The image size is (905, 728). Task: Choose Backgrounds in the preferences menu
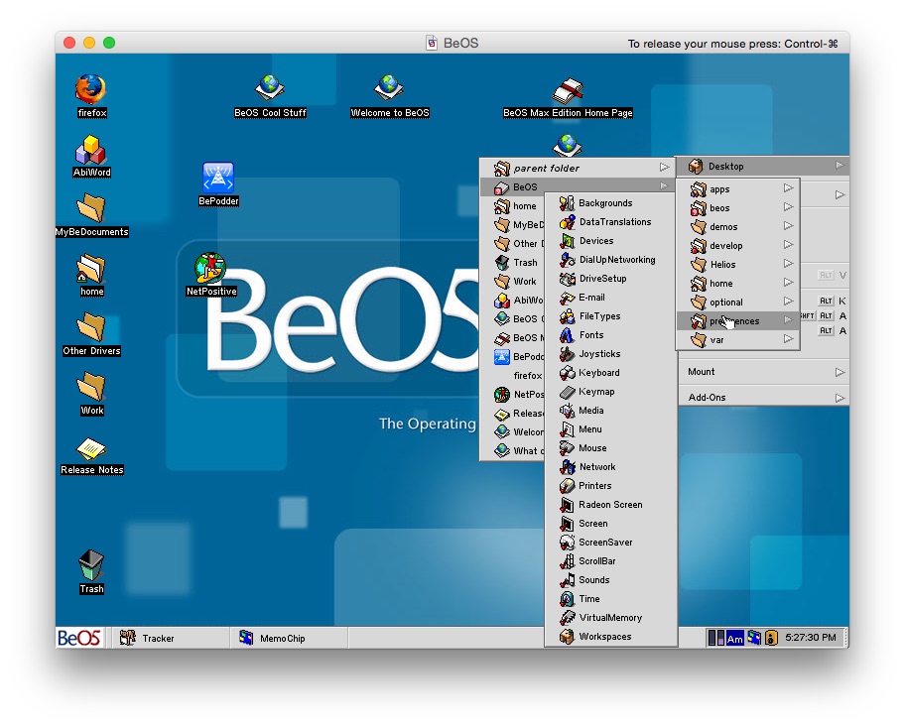(x=610, y=203)
